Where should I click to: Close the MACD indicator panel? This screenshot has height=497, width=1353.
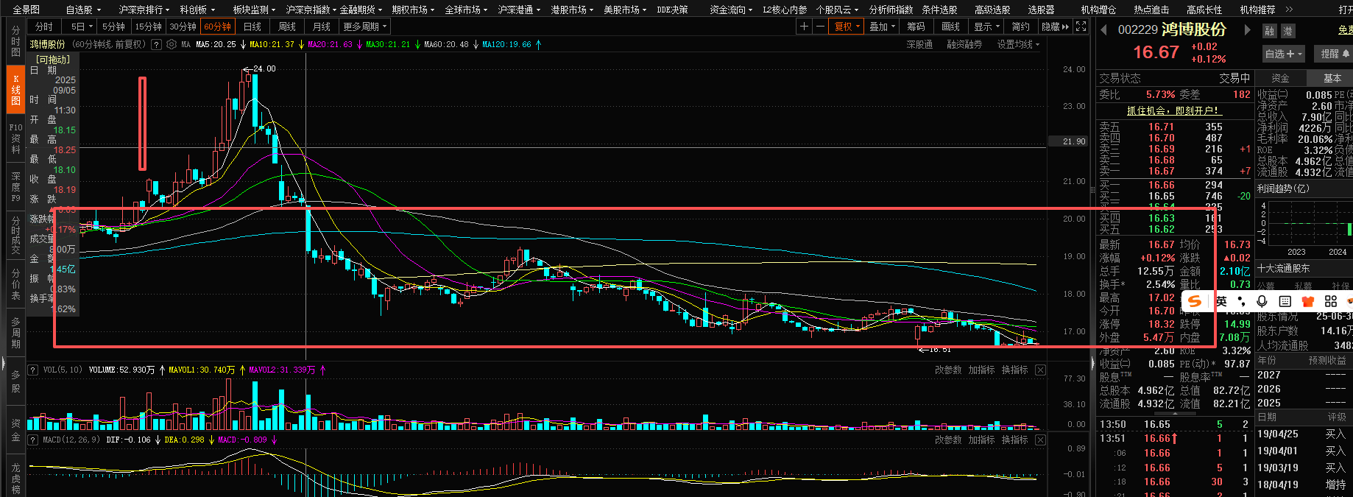(1040, 440)
